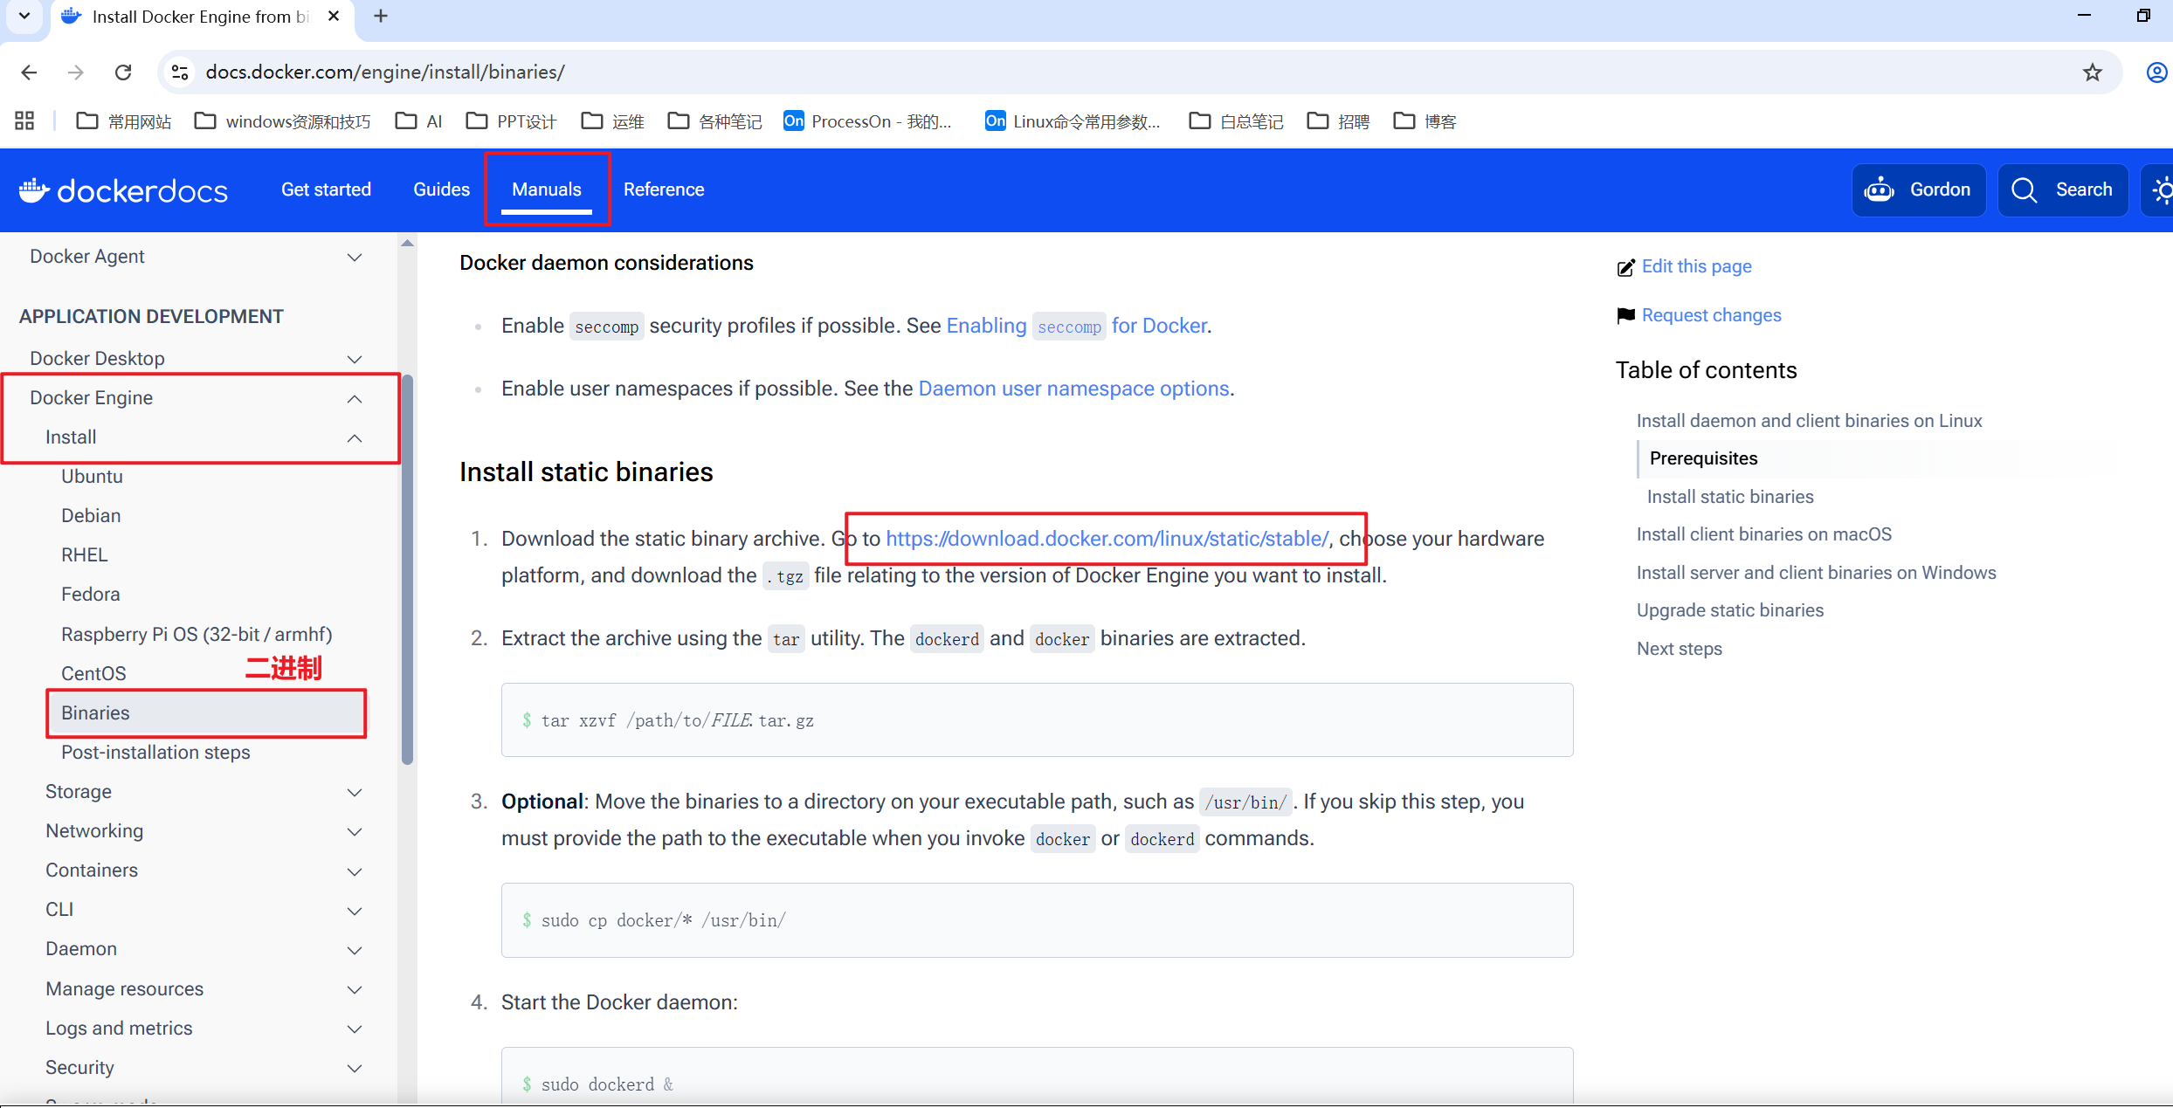
Task: Click the Docker docs logo
Action: point(123,190)
